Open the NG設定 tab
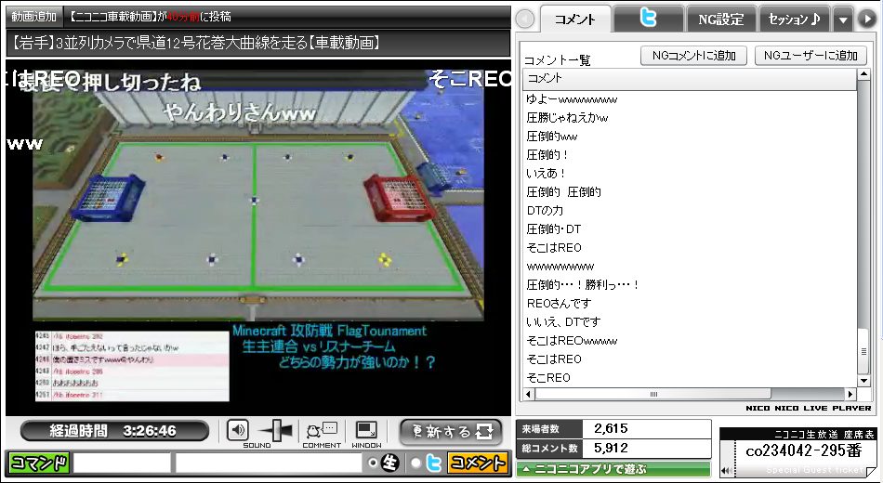Image resolution: width=883 pixels, height=483 pixels. [721, 20]
